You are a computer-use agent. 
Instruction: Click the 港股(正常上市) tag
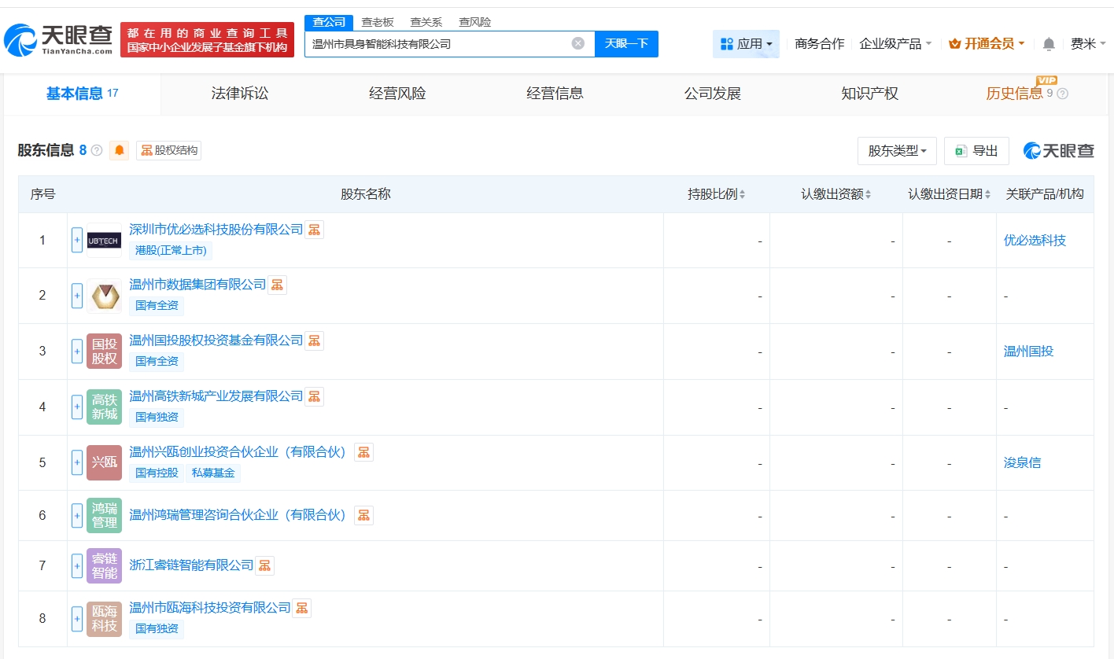coord(171,250)
